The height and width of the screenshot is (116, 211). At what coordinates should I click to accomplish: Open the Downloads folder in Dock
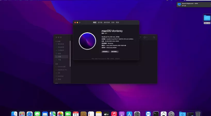pos(182,114)
